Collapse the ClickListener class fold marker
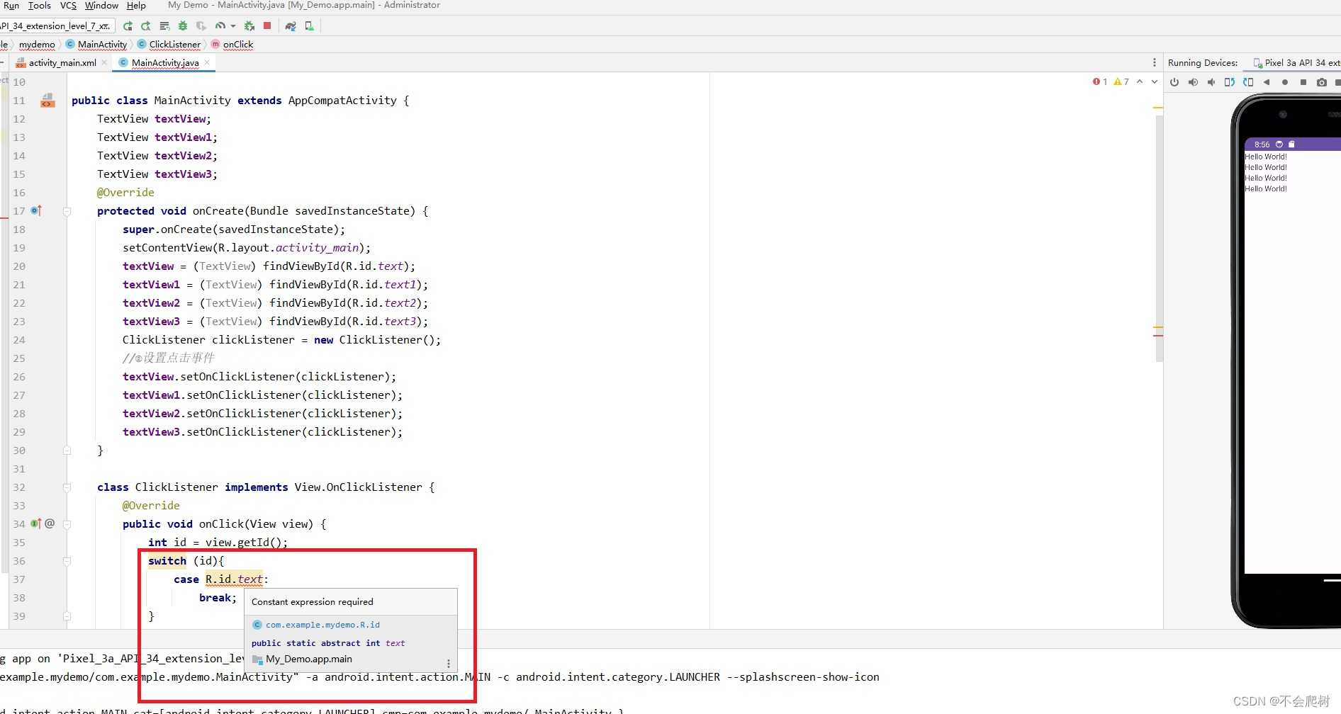The height and width of the screenshot is (714, 1341). click(x=67, y=487)
